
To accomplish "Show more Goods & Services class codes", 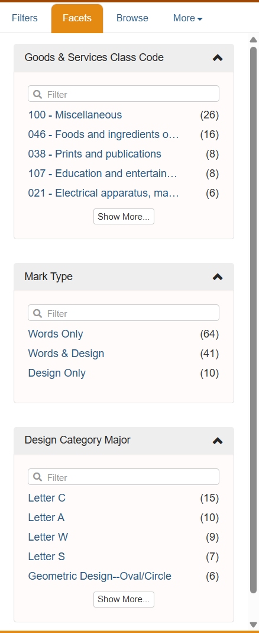I will point(124,216).
